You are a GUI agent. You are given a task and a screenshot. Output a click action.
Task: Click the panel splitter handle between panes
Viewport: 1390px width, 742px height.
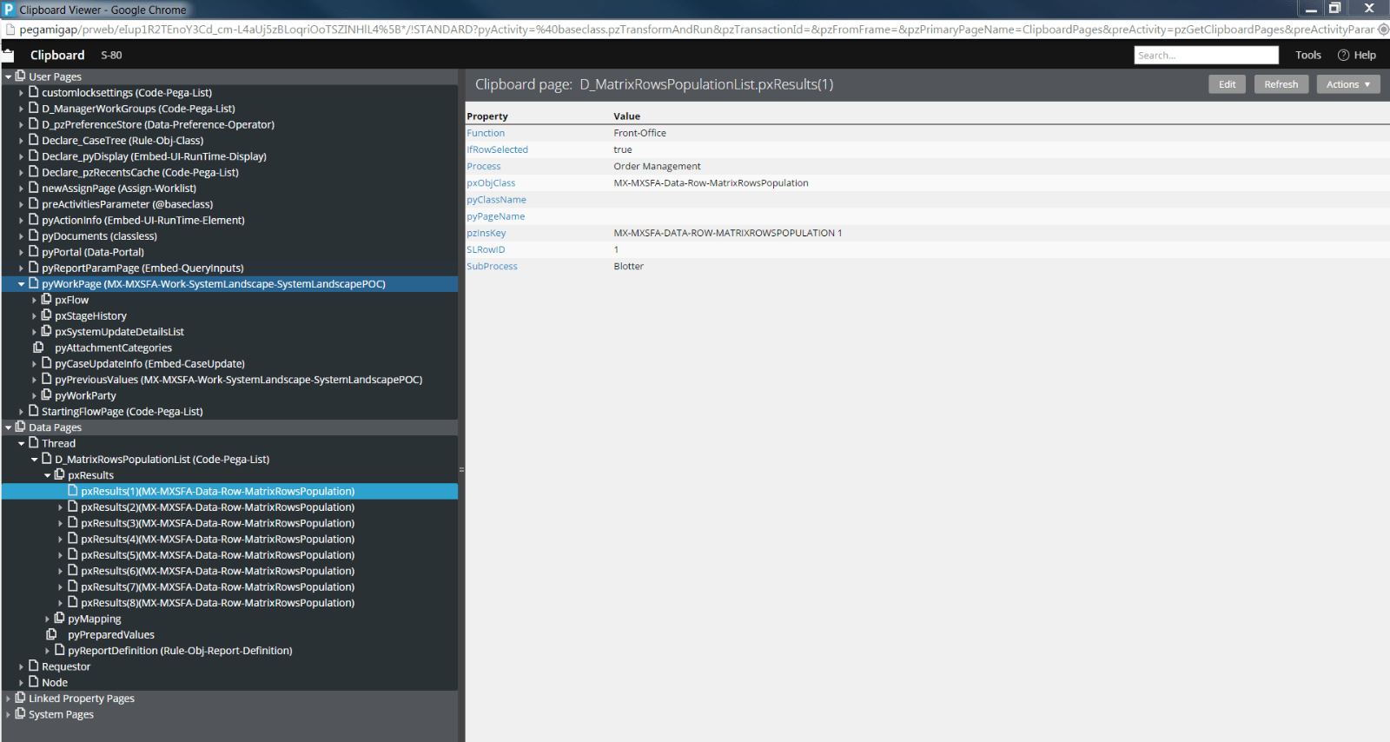(461, 469)
